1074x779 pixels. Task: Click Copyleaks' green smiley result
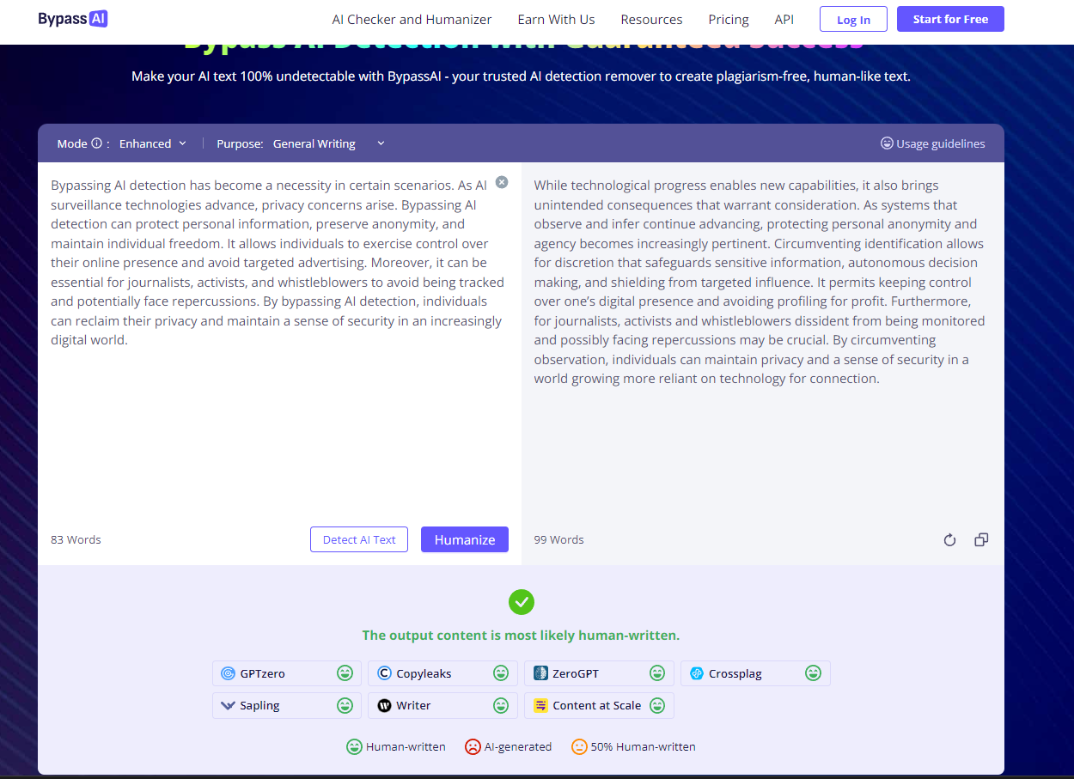coord(501,673)
